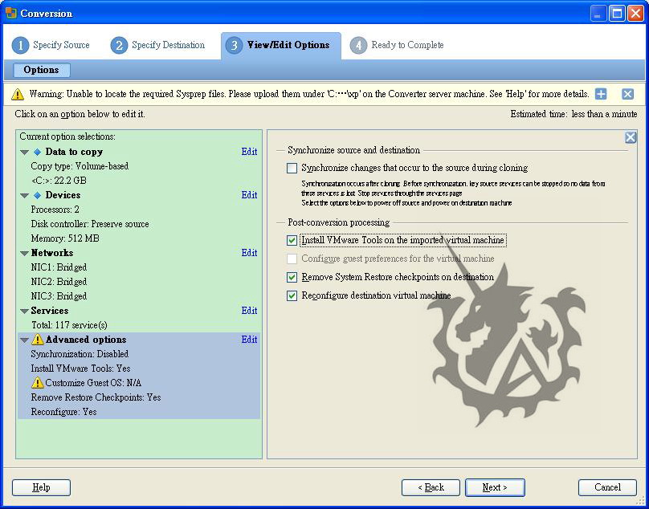Uncheck Install VMware Tools on imported machine

(292, 240)
